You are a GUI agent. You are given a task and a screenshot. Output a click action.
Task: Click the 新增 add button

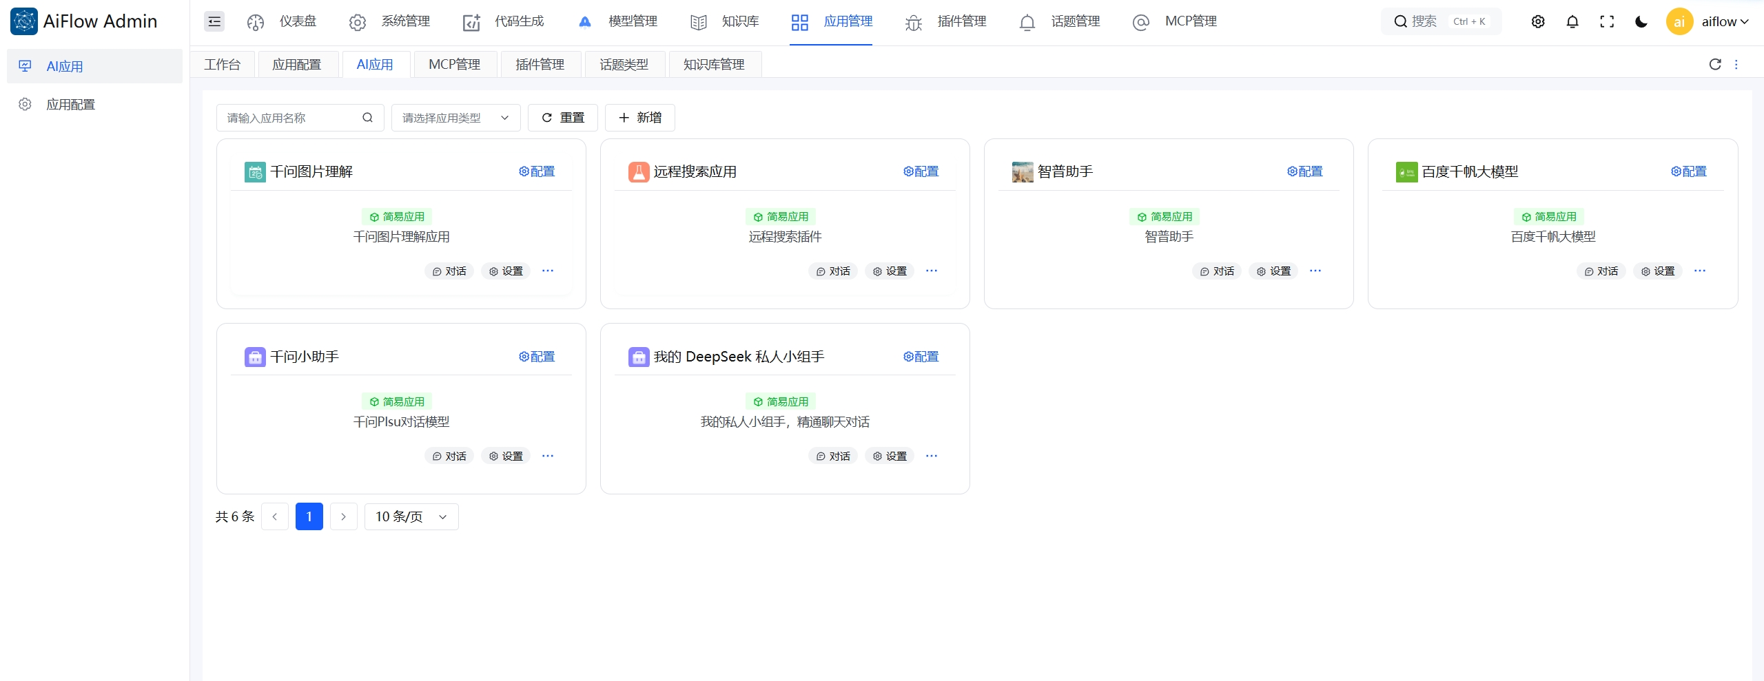(639, 117)
